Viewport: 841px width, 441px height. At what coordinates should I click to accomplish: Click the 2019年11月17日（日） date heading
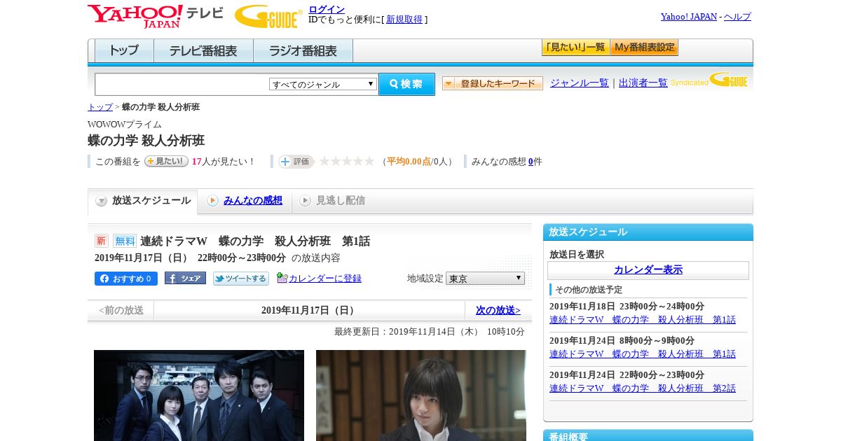pyautogui.click(x=309, y=310)
